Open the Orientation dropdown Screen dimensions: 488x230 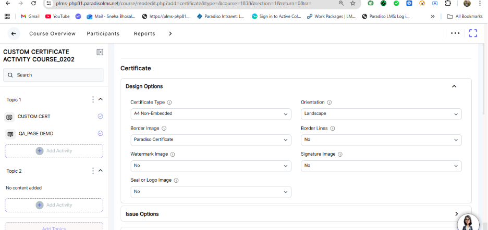(381, 113)
